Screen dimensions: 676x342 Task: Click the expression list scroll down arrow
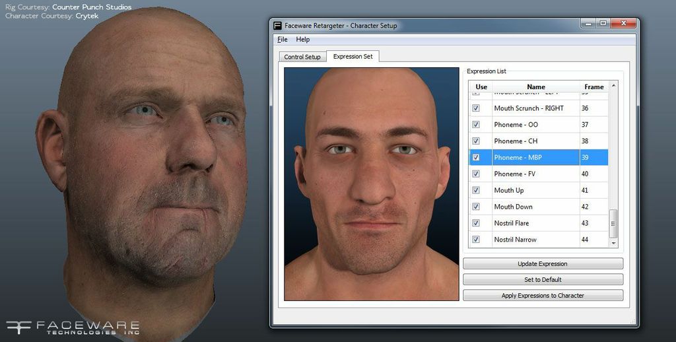point(613,243)
